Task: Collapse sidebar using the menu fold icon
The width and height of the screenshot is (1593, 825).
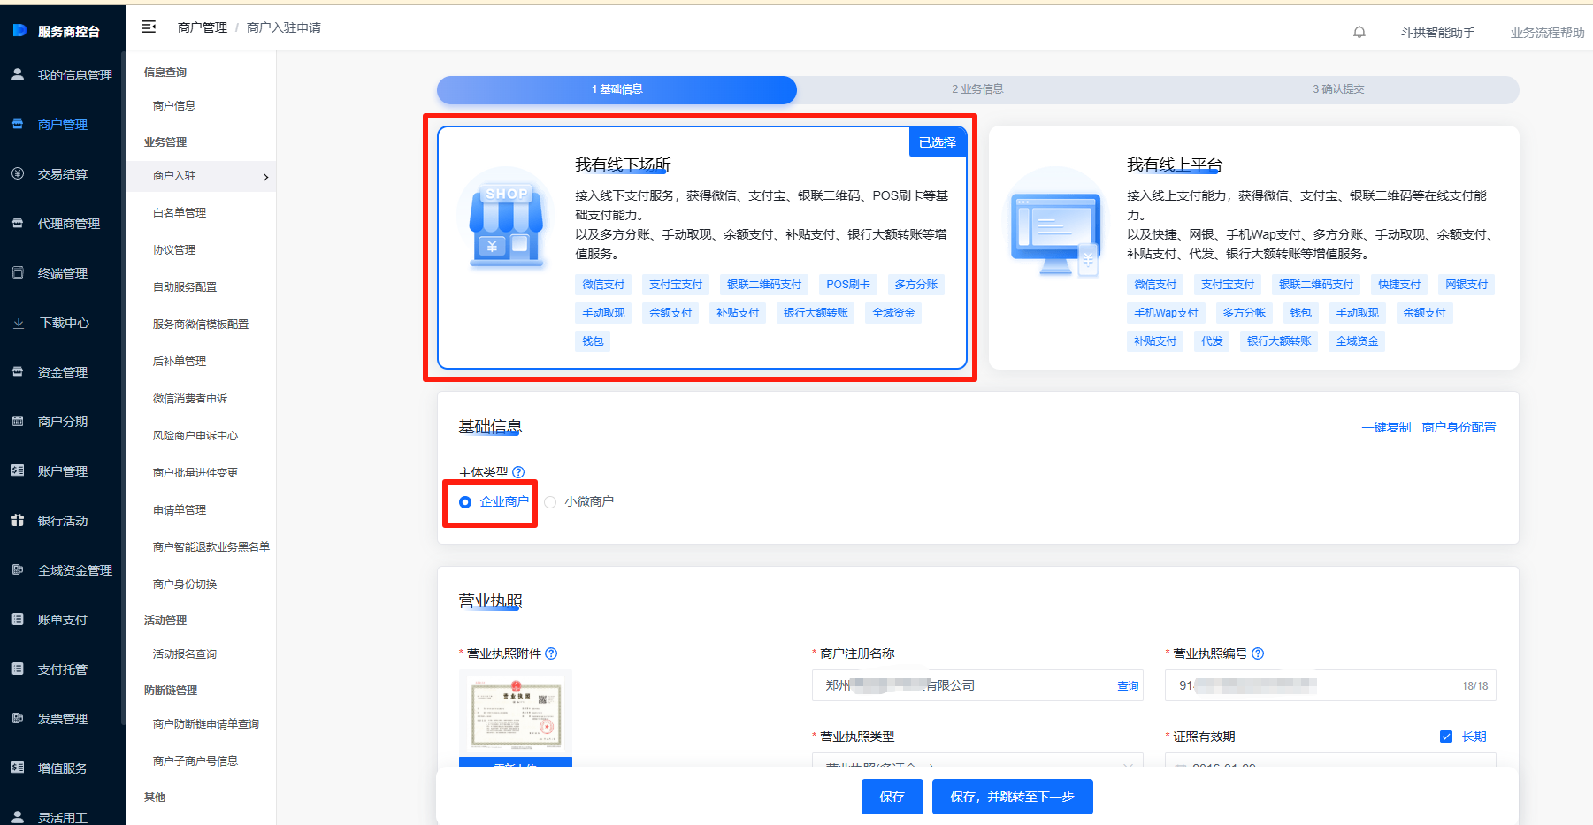Action: 149,27
